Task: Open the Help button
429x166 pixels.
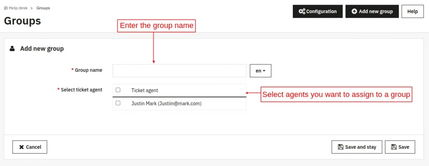Action: (412, 11)
